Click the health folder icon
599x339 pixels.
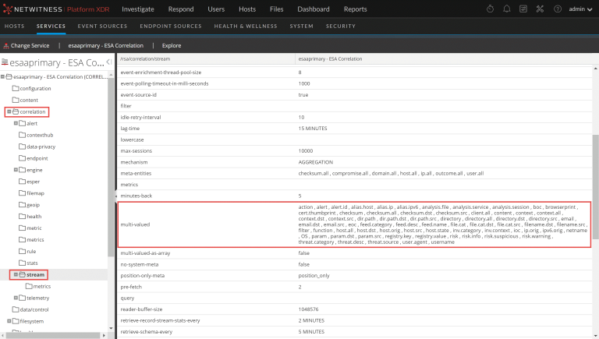pyautogui.click(x=22, y=217)
